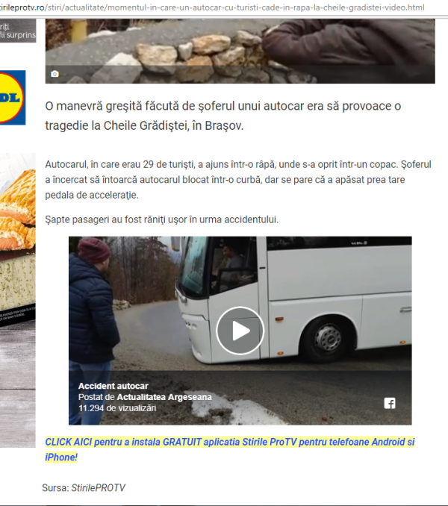Click the CLICK AICI app install link
The height and width of the screenshot is (506, 448).
pyautogui.click(x=229, y=449)
